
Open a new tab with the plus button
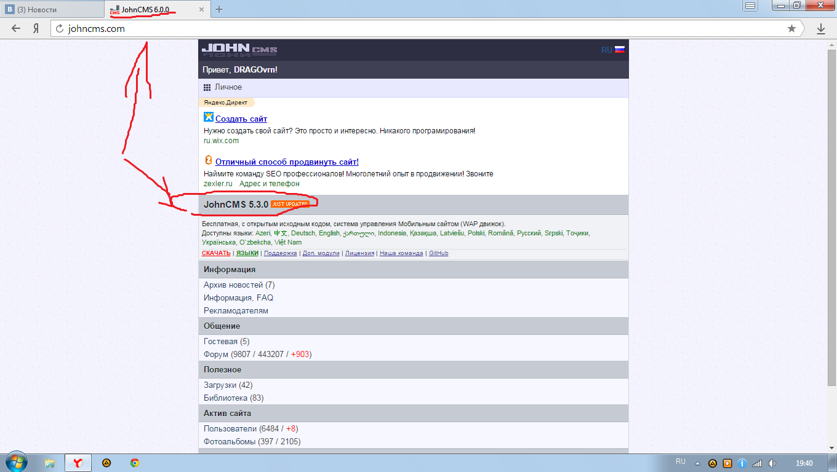pyautogui.click(x=219, y=9)
